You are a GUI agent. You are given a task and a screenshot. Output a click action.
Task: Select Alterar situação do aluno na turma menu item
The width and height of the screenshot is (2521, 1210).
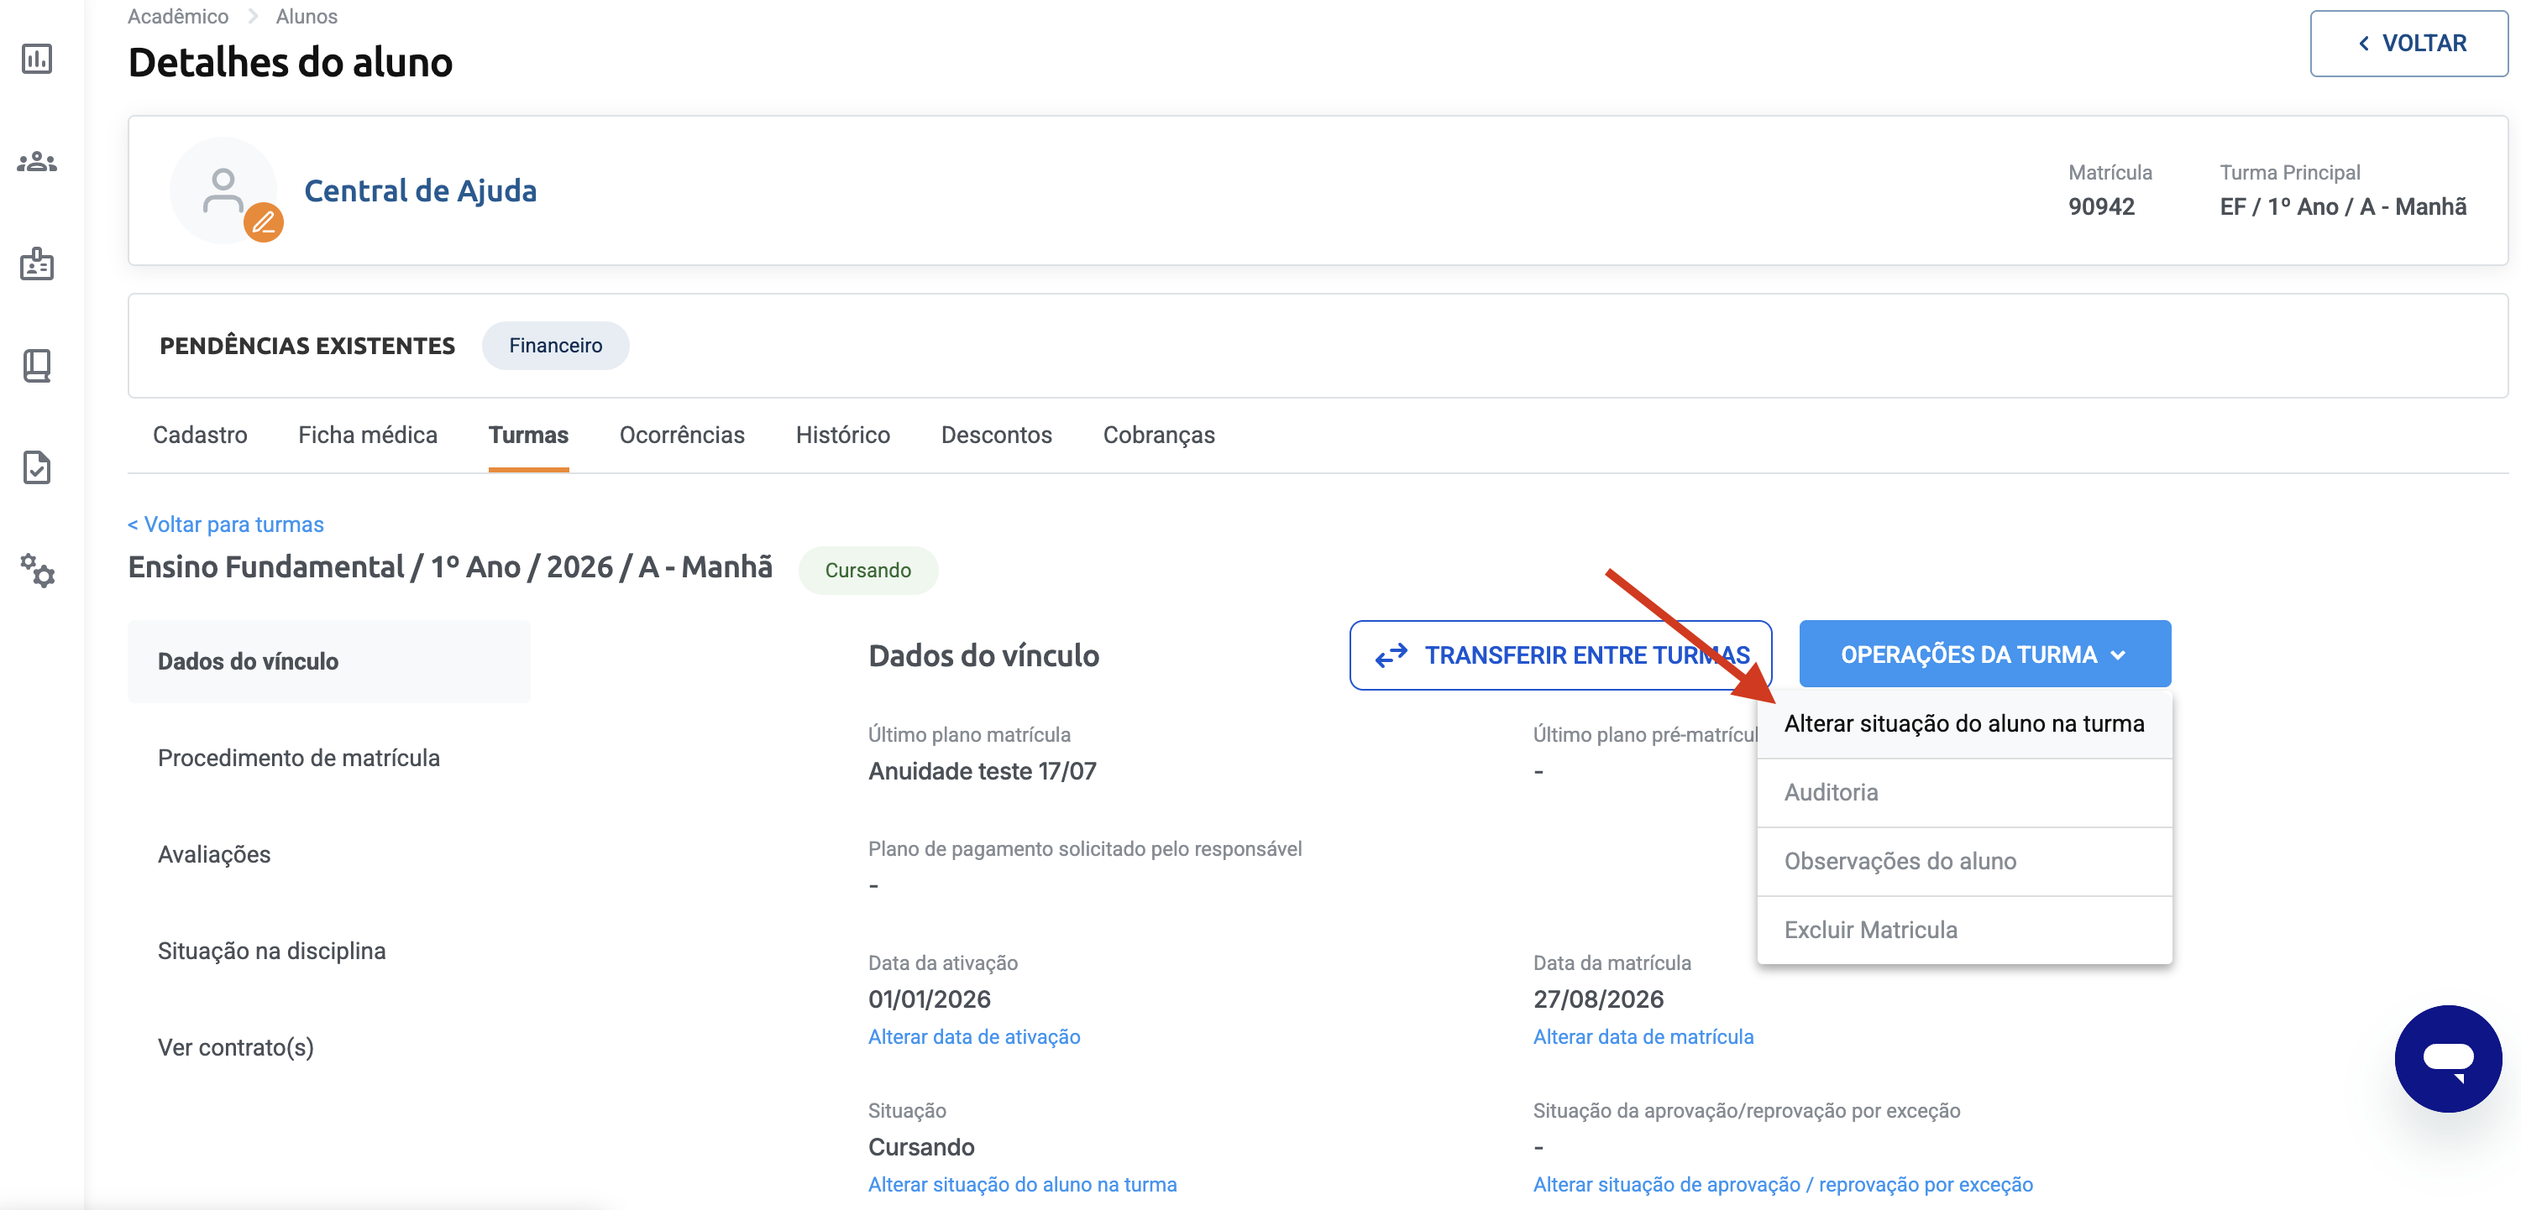coord(1964,724)
